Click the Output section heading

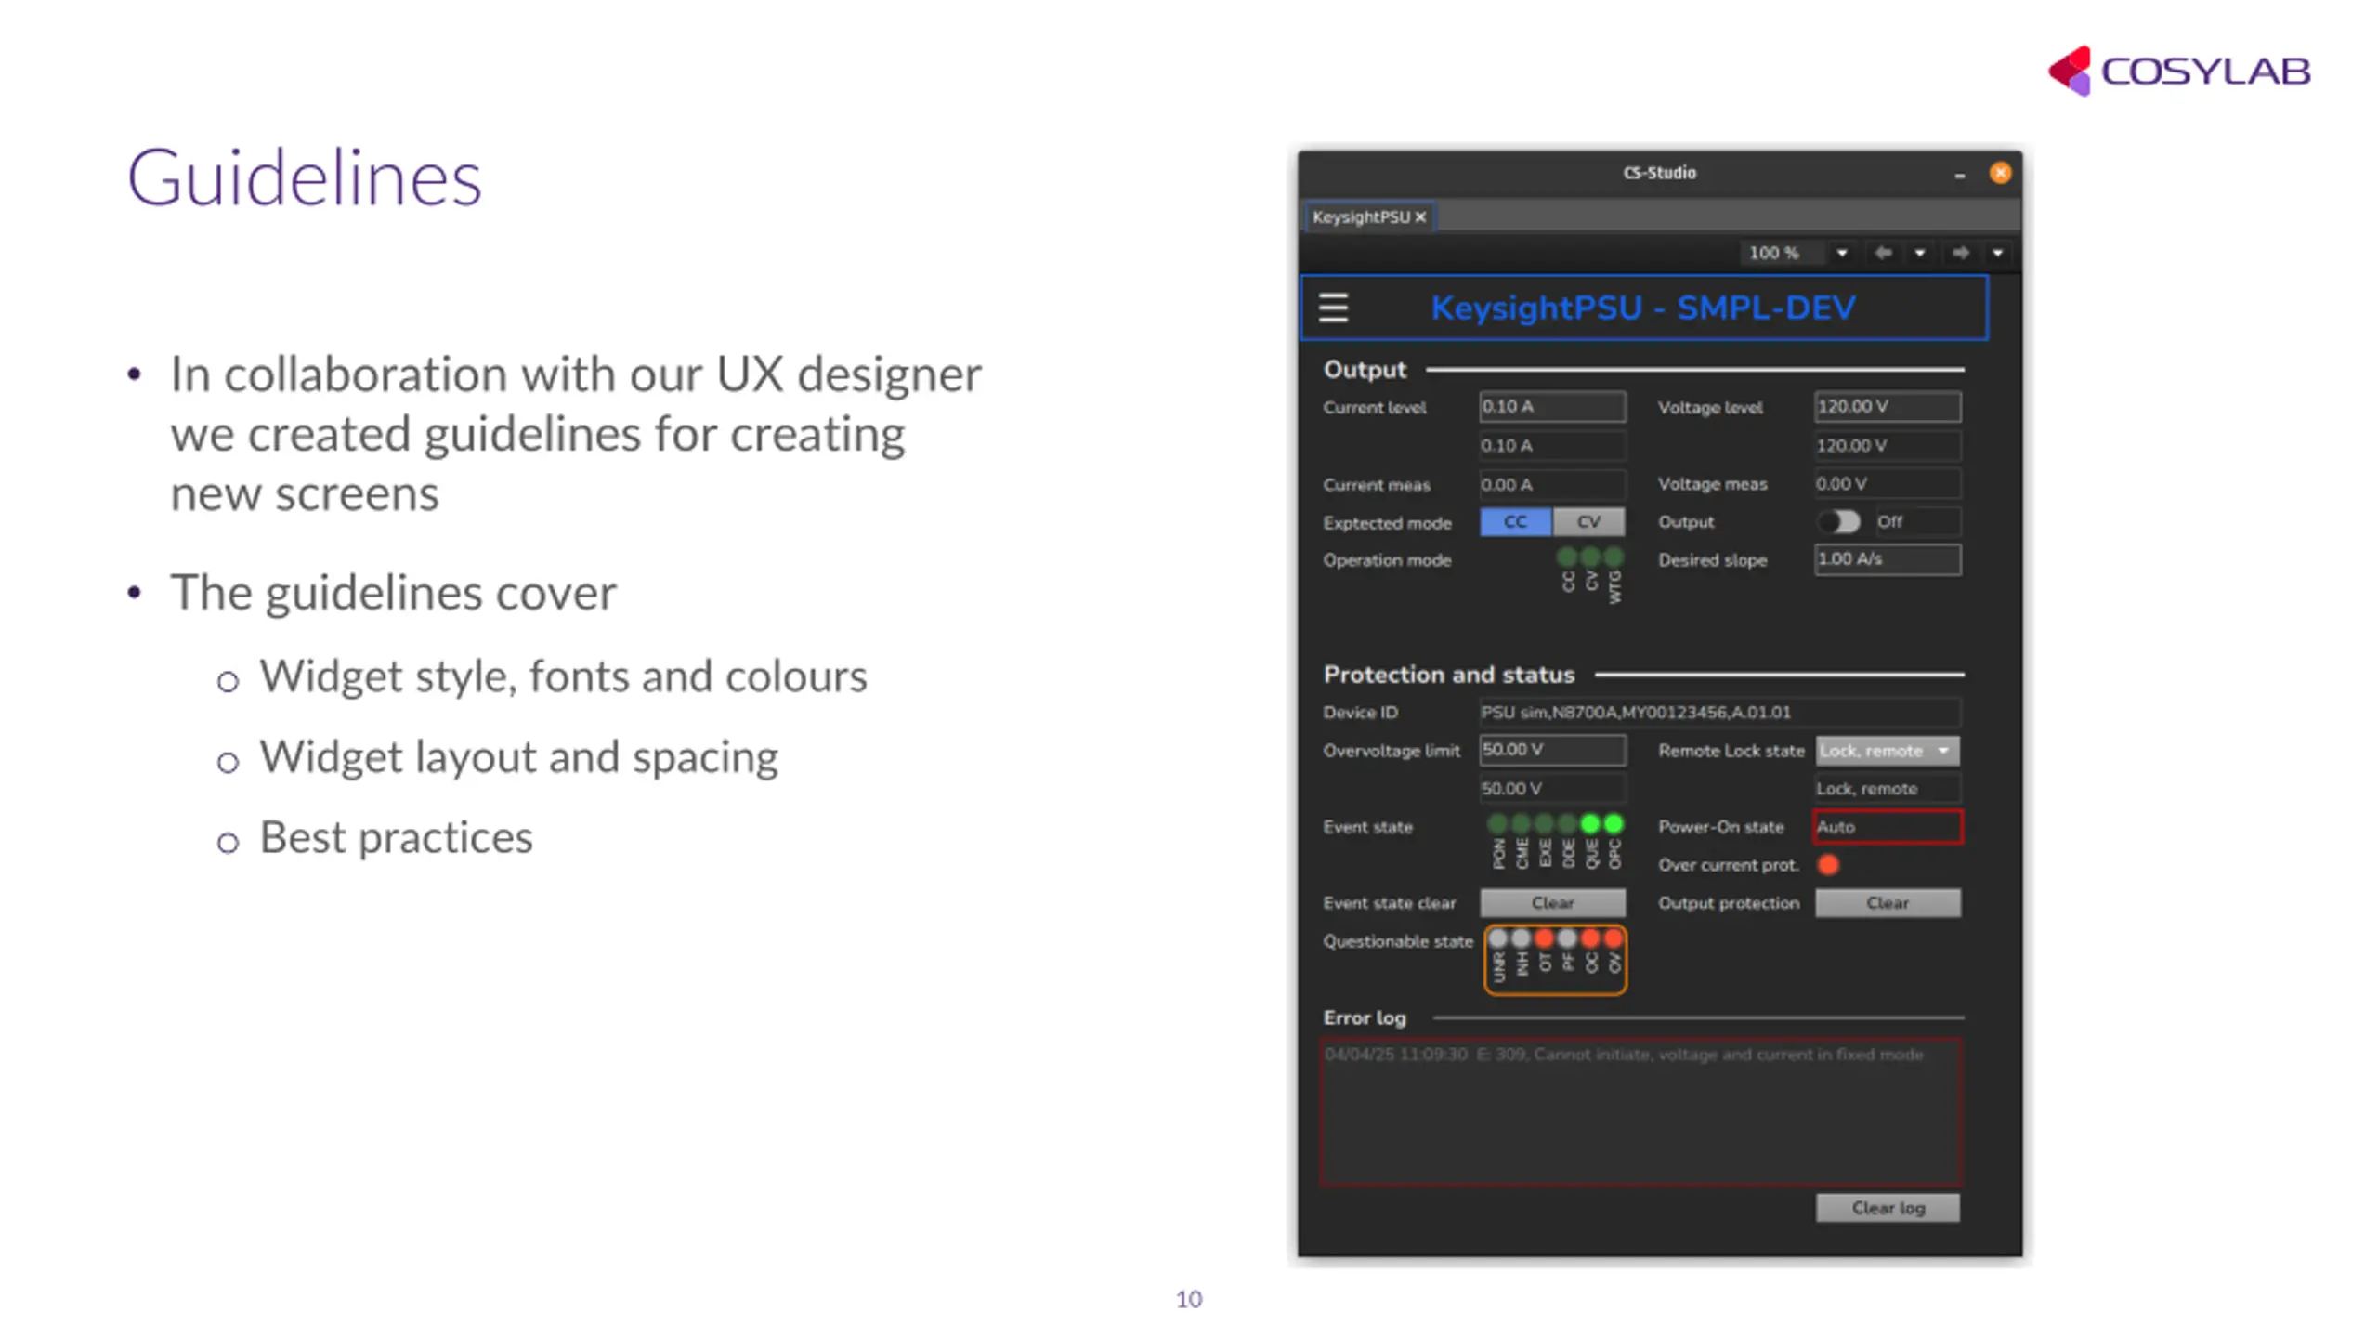click(1365, 370)
